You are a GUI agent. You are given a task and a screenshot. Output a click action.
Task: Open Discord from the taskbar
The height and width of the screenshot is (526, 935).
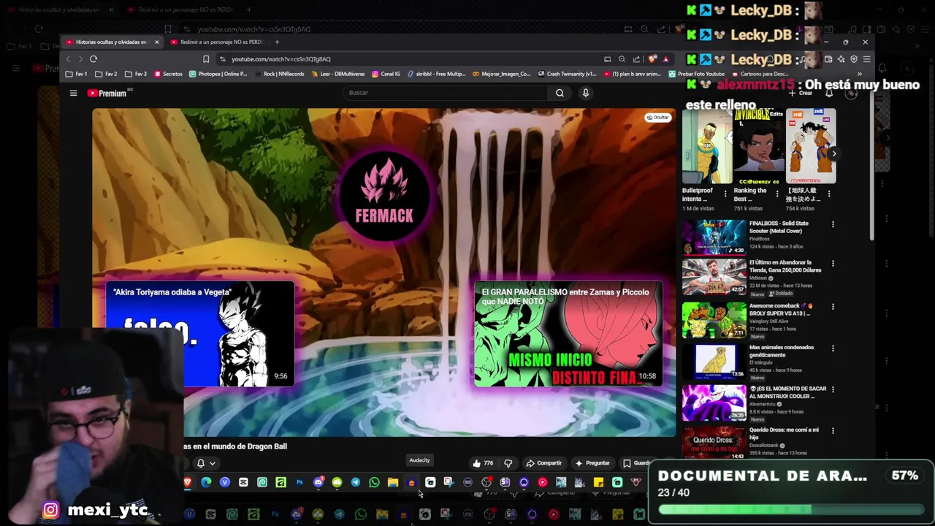click(x=318, y=482)
